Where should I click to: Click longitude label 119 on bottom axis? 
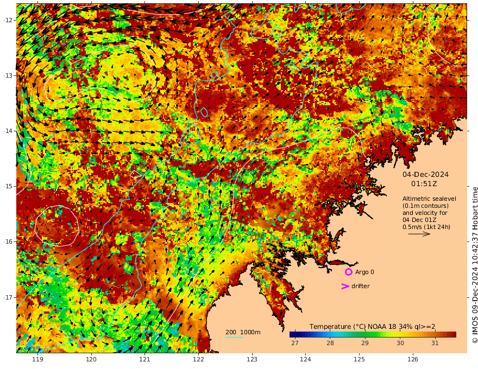click(37, 360)
